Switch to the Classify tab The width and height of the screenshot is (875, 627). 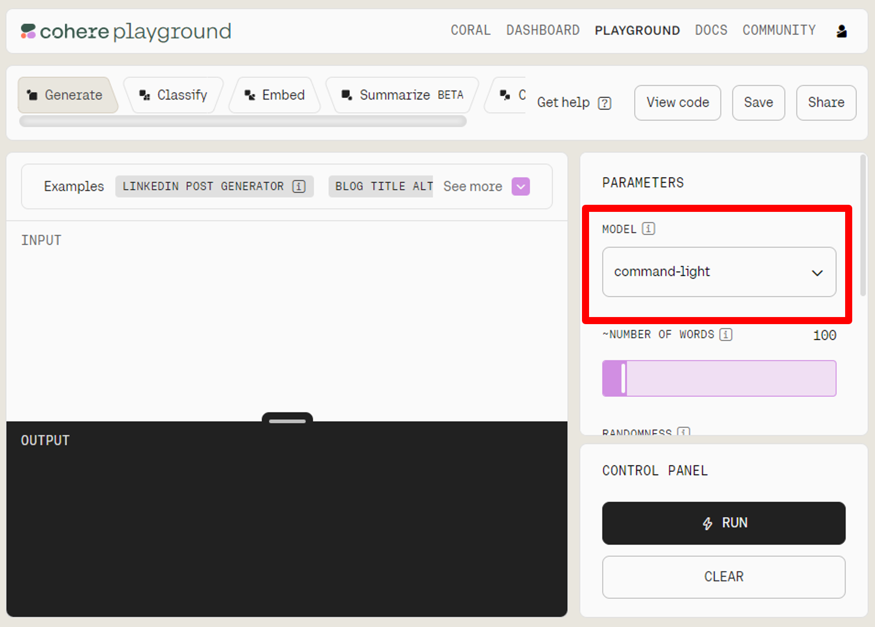174,95
